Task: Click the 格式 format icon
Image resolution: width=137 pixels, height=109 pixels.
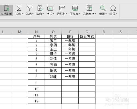Action: (50, 8)
